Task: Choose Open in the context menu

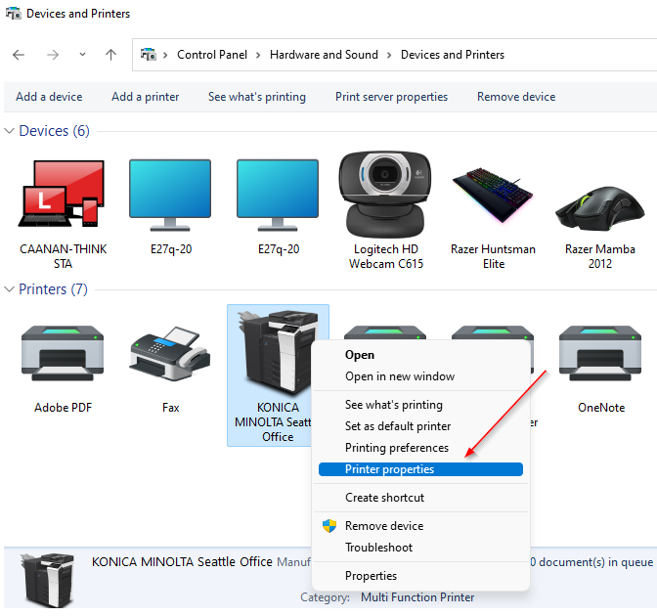Action: [420, 355]
